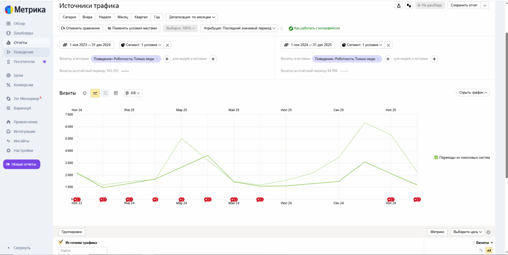Image resolution: width=508 pixels, height=255 pixels.
Task: Select the line chart view icon
Action: 95,93
